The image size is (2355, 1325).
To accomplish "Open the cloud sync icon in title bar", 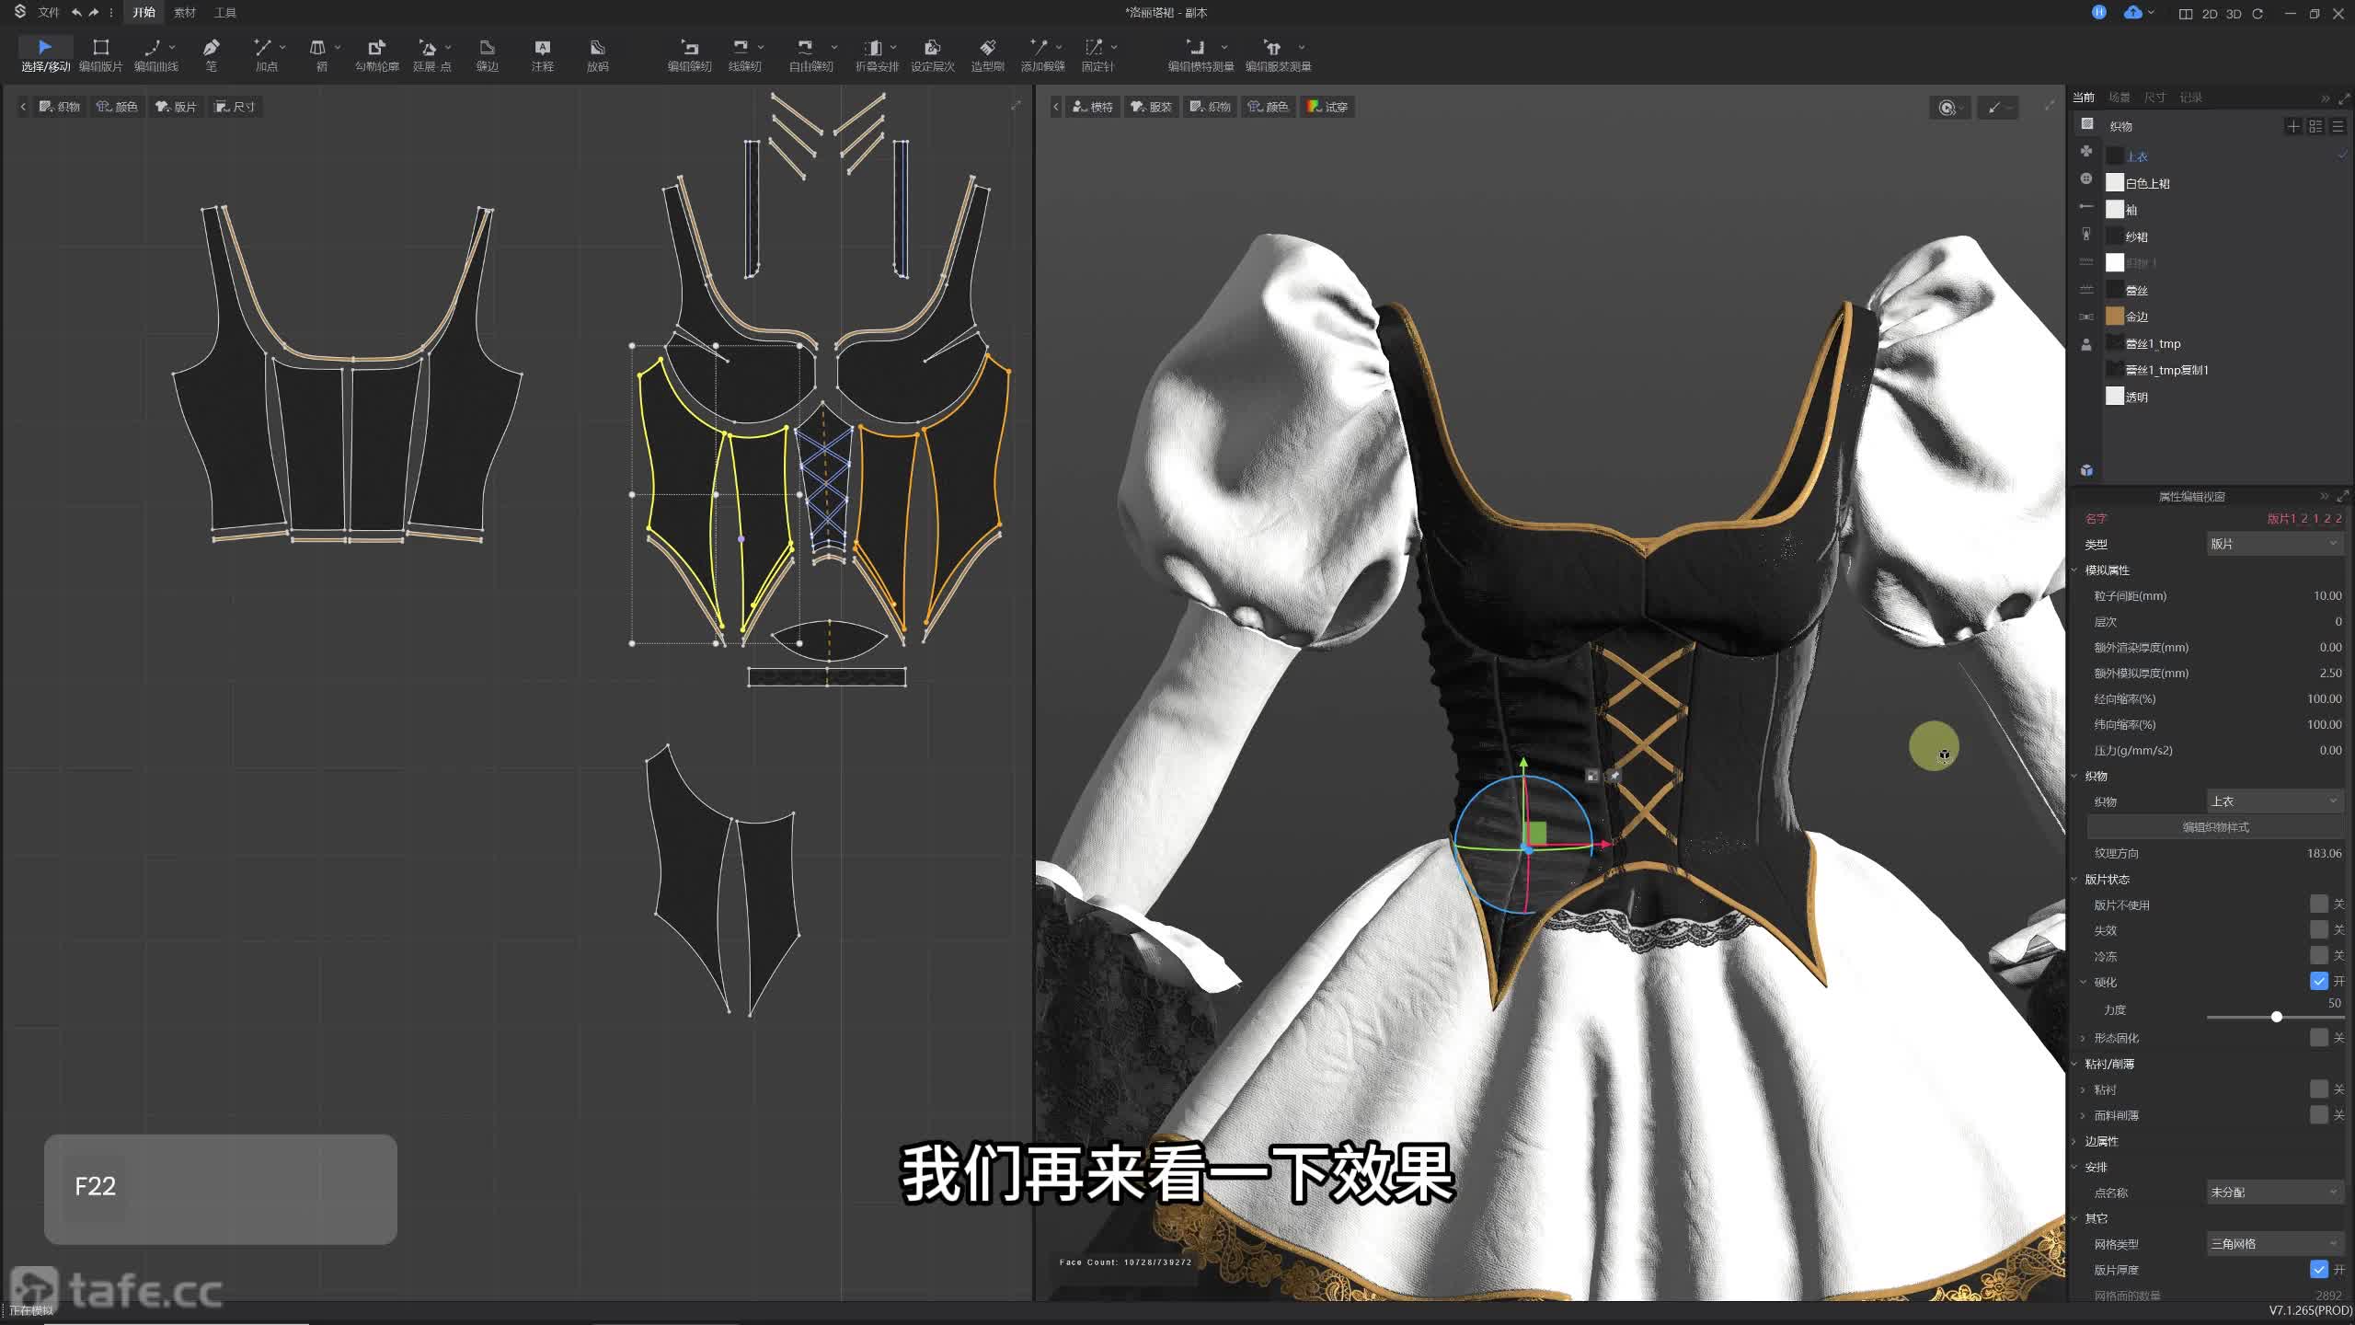I will coord(2132,13).
